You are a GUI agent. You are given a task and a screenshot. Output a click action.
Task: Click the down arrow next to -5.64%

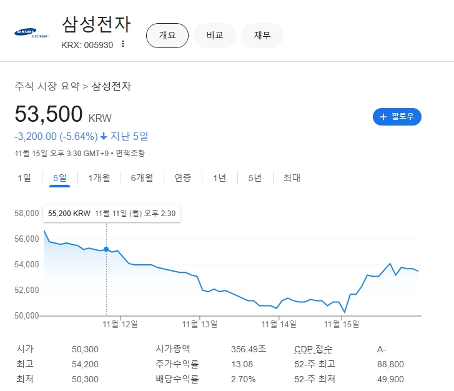(104, 136)
